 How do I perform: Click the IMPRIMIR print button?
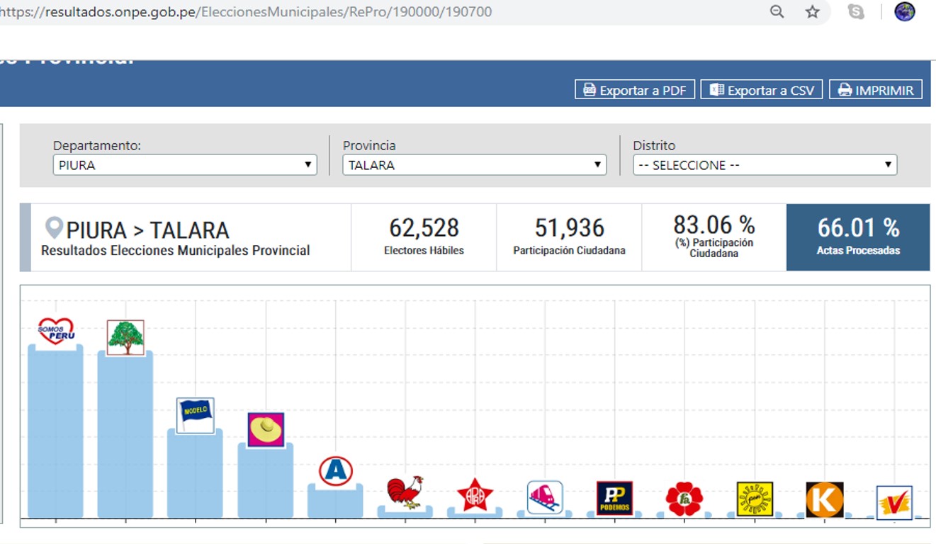point(876,90)
